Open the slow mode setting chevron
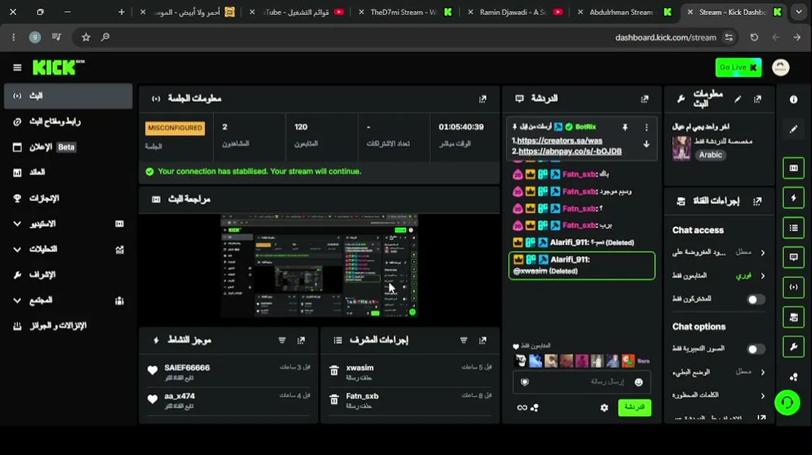Screen dimensions: 812x455 click(x=763, y=372)
